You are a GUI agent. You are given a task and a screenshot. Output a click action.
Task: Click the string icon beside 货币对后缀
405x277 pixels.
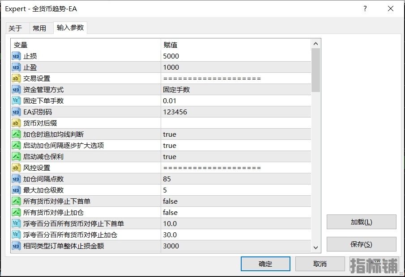click(16, 123)
